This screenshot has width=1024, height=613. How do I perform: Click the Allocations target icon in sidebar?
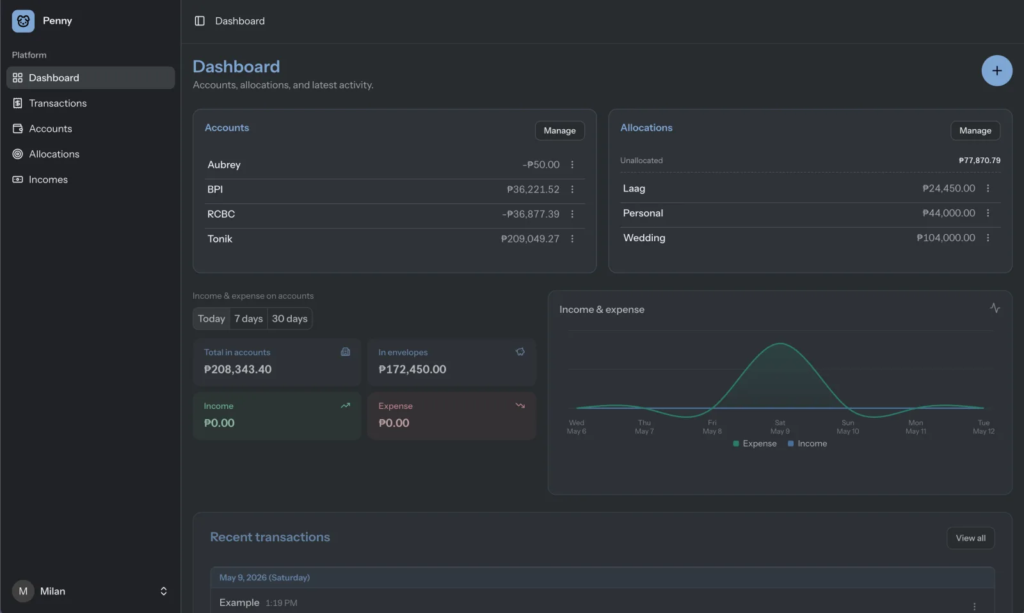17,154
